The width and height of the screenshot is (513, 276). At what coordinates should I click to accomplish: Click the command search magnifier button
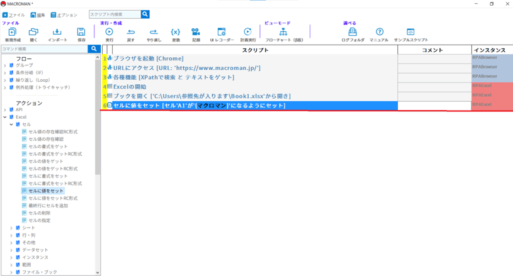coord(94,48)
